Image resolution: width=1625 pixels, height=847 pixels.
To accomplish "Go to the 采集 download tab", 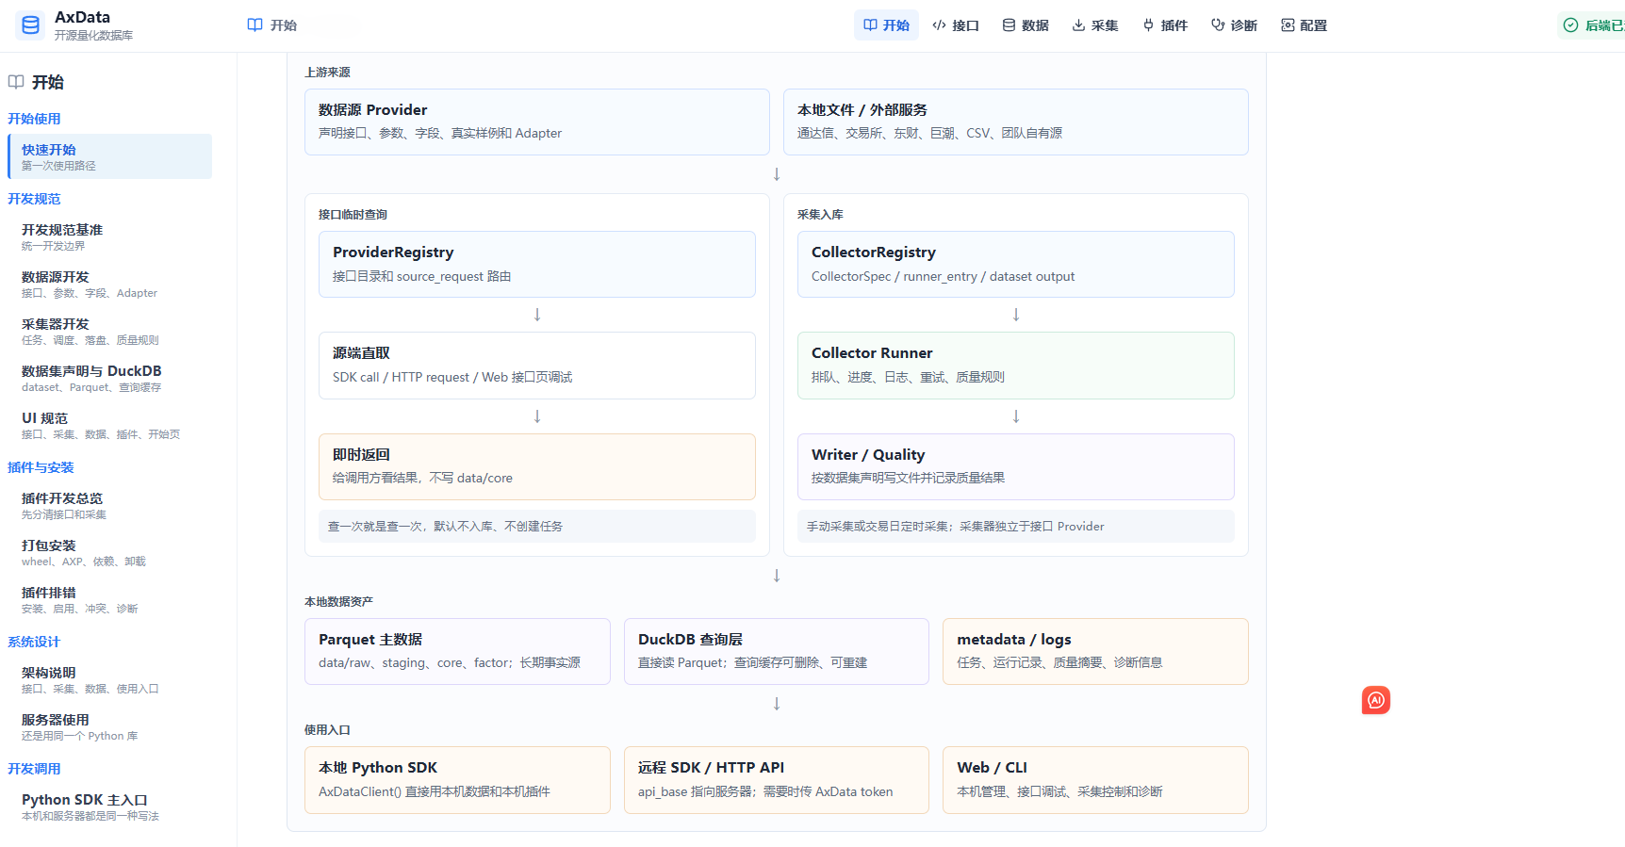I will [1095, 25].
